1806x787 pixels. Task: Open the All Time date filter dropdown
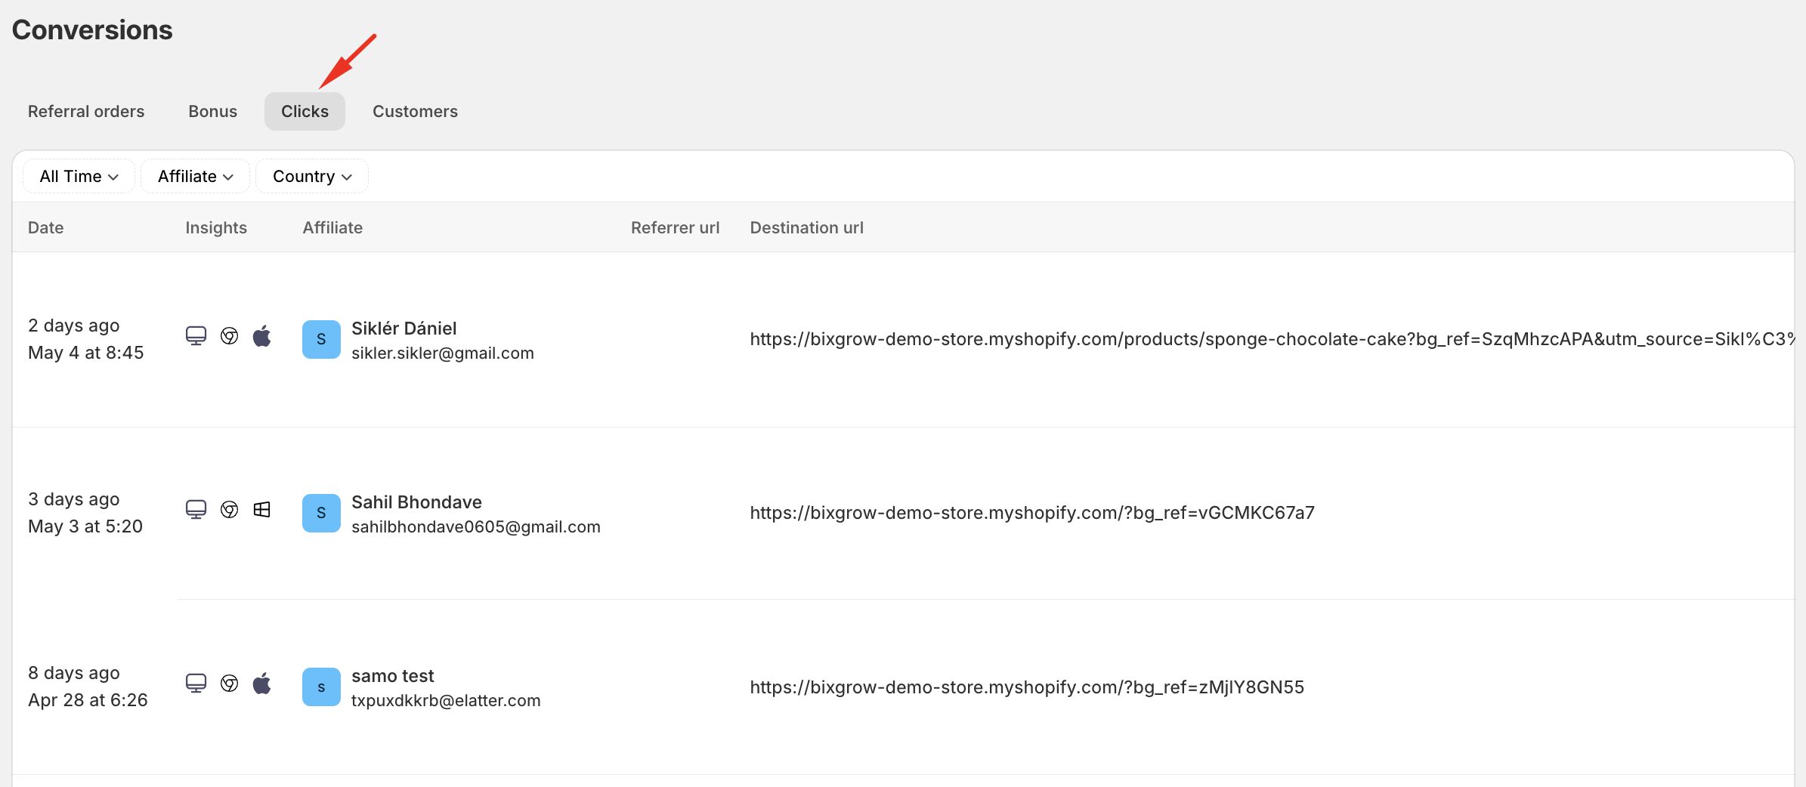coord(79,176)
